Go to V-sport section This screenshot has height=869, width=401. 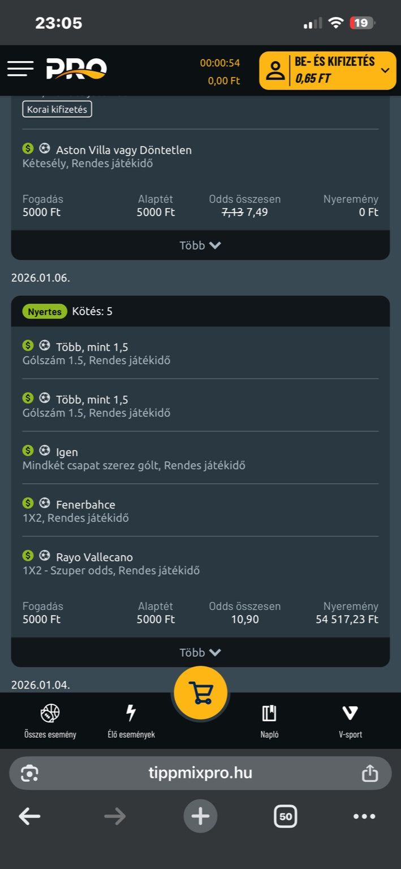coord(350,721)
